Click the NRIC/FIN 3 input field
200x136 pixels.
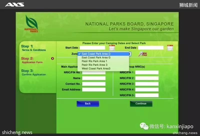tap(147, 84)
